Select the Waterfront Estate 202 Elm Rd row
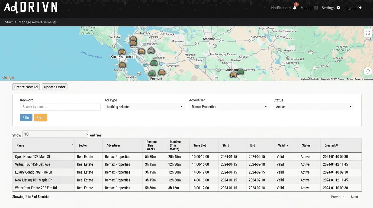The image size is (373, 208). point(187,188)
